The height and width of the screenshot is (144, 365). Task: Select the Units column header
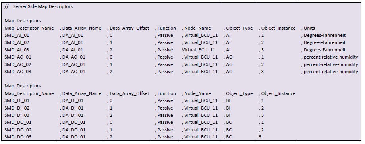pyautogui.click(x=309, y=28)
